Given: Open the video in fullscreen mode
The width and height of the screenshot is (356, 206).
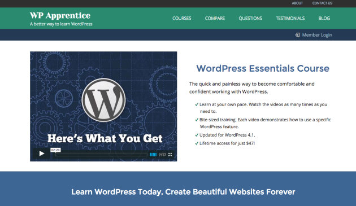Looking at the screenshot, I should pyautogui.click(x=170, y=155).
